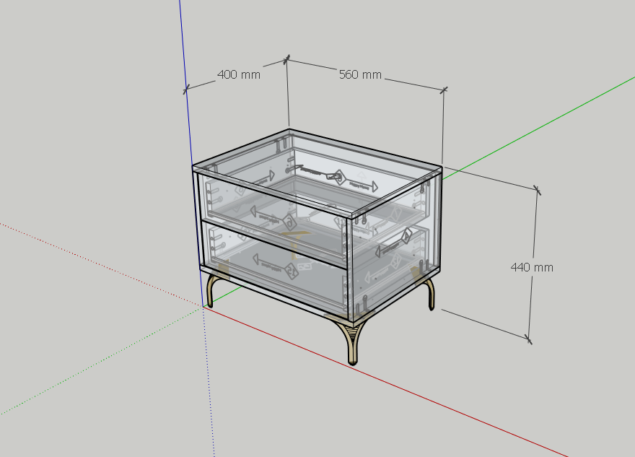The height and width of the screenshot is (457, 635).
Task: Click the top panel of the nightstand
Action: pyautogui.click(x=317, y=172)
